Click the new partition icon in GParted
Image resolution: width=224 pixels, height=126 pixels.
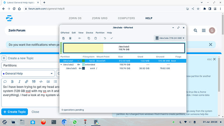click(63, 38)
